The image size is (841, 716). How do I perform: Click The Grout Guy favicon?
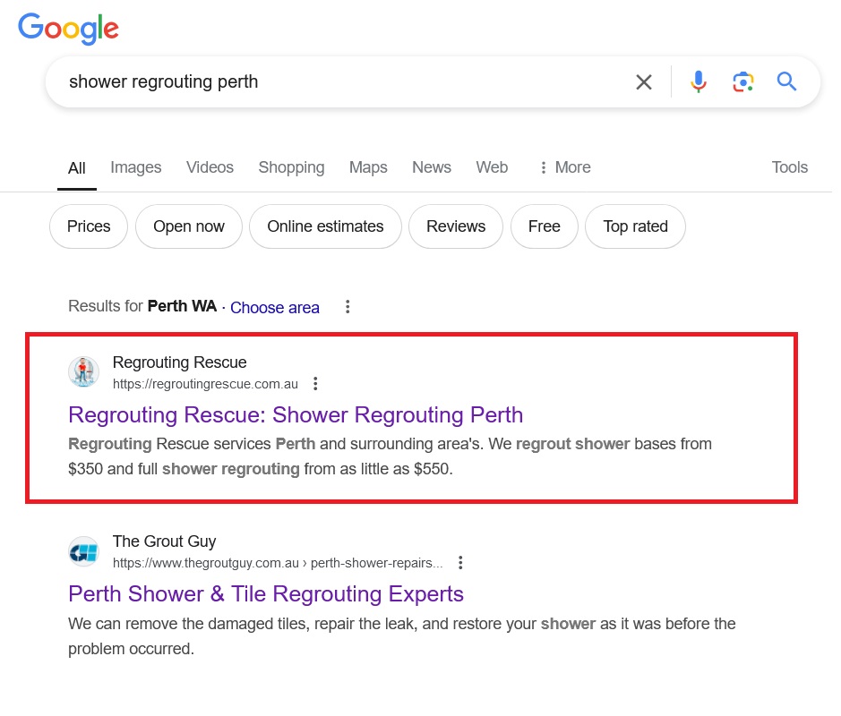coord(83,551)
